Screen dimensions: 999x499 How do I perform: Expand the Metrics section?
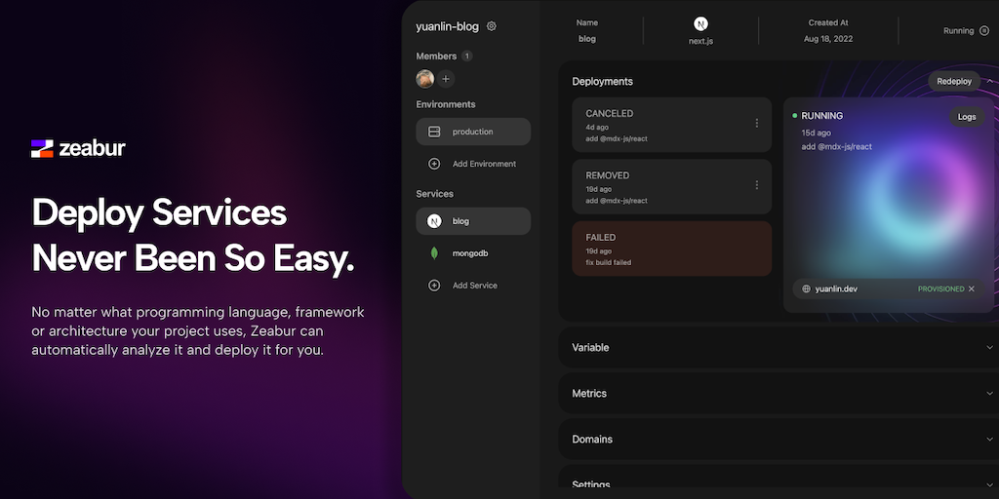pyautogui.click(x=990, y=394)
